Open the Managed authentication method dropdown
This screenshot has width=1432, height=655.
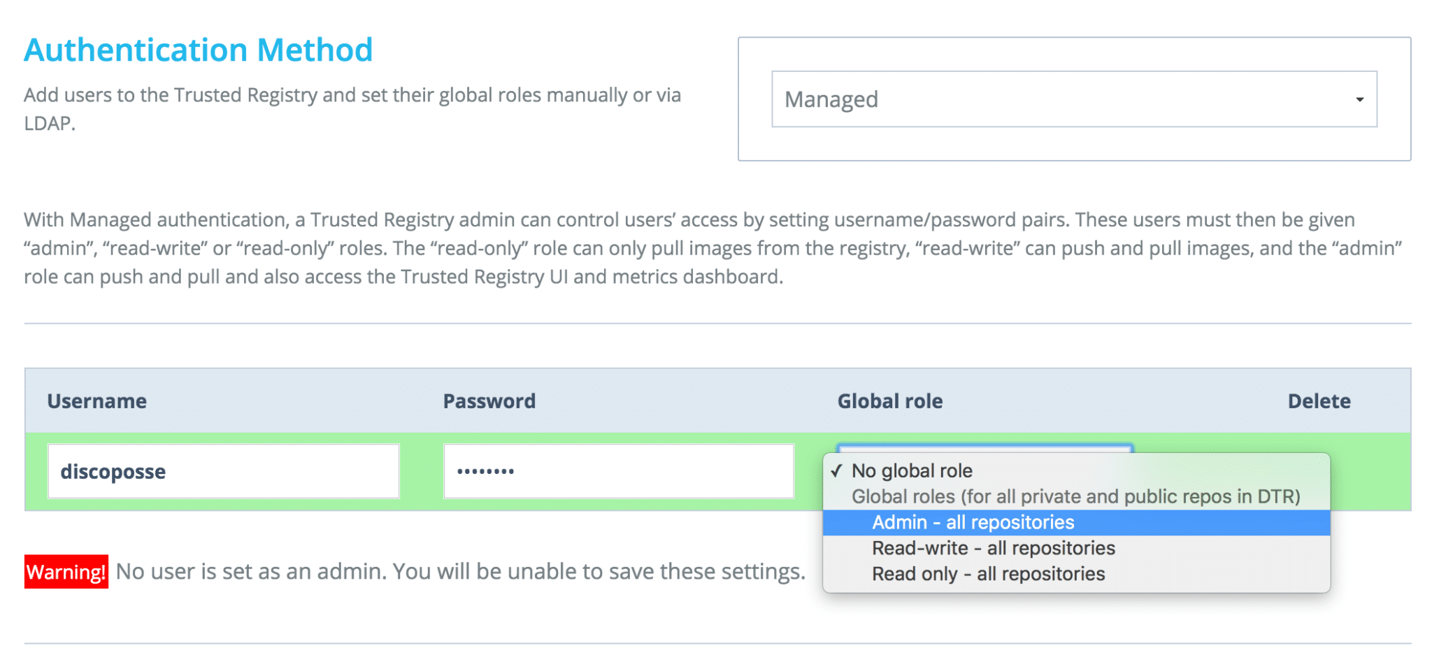[x=1074, y=99]
